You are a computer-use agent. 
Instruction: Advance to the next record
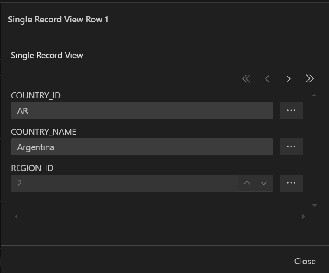tap(288, 79)
